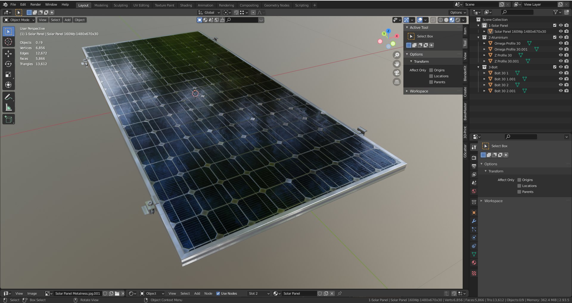
Task: Open the Physics properties tab icon
Action: [x=474, y=238]
